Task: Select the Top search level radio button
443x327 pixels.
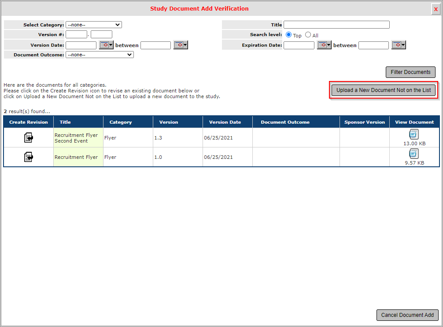Action: (x=288, y=35)
